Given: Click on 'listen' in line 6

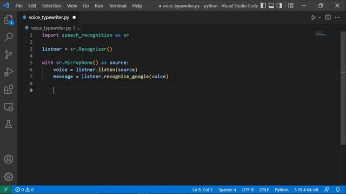Looking at the screenshot, I should pyautogui.click(x=107, y=70).
